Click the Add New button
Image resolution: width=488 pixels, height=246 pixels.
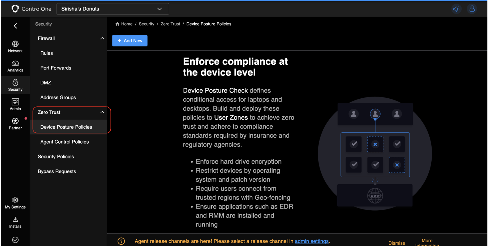[x=130, y=41]
